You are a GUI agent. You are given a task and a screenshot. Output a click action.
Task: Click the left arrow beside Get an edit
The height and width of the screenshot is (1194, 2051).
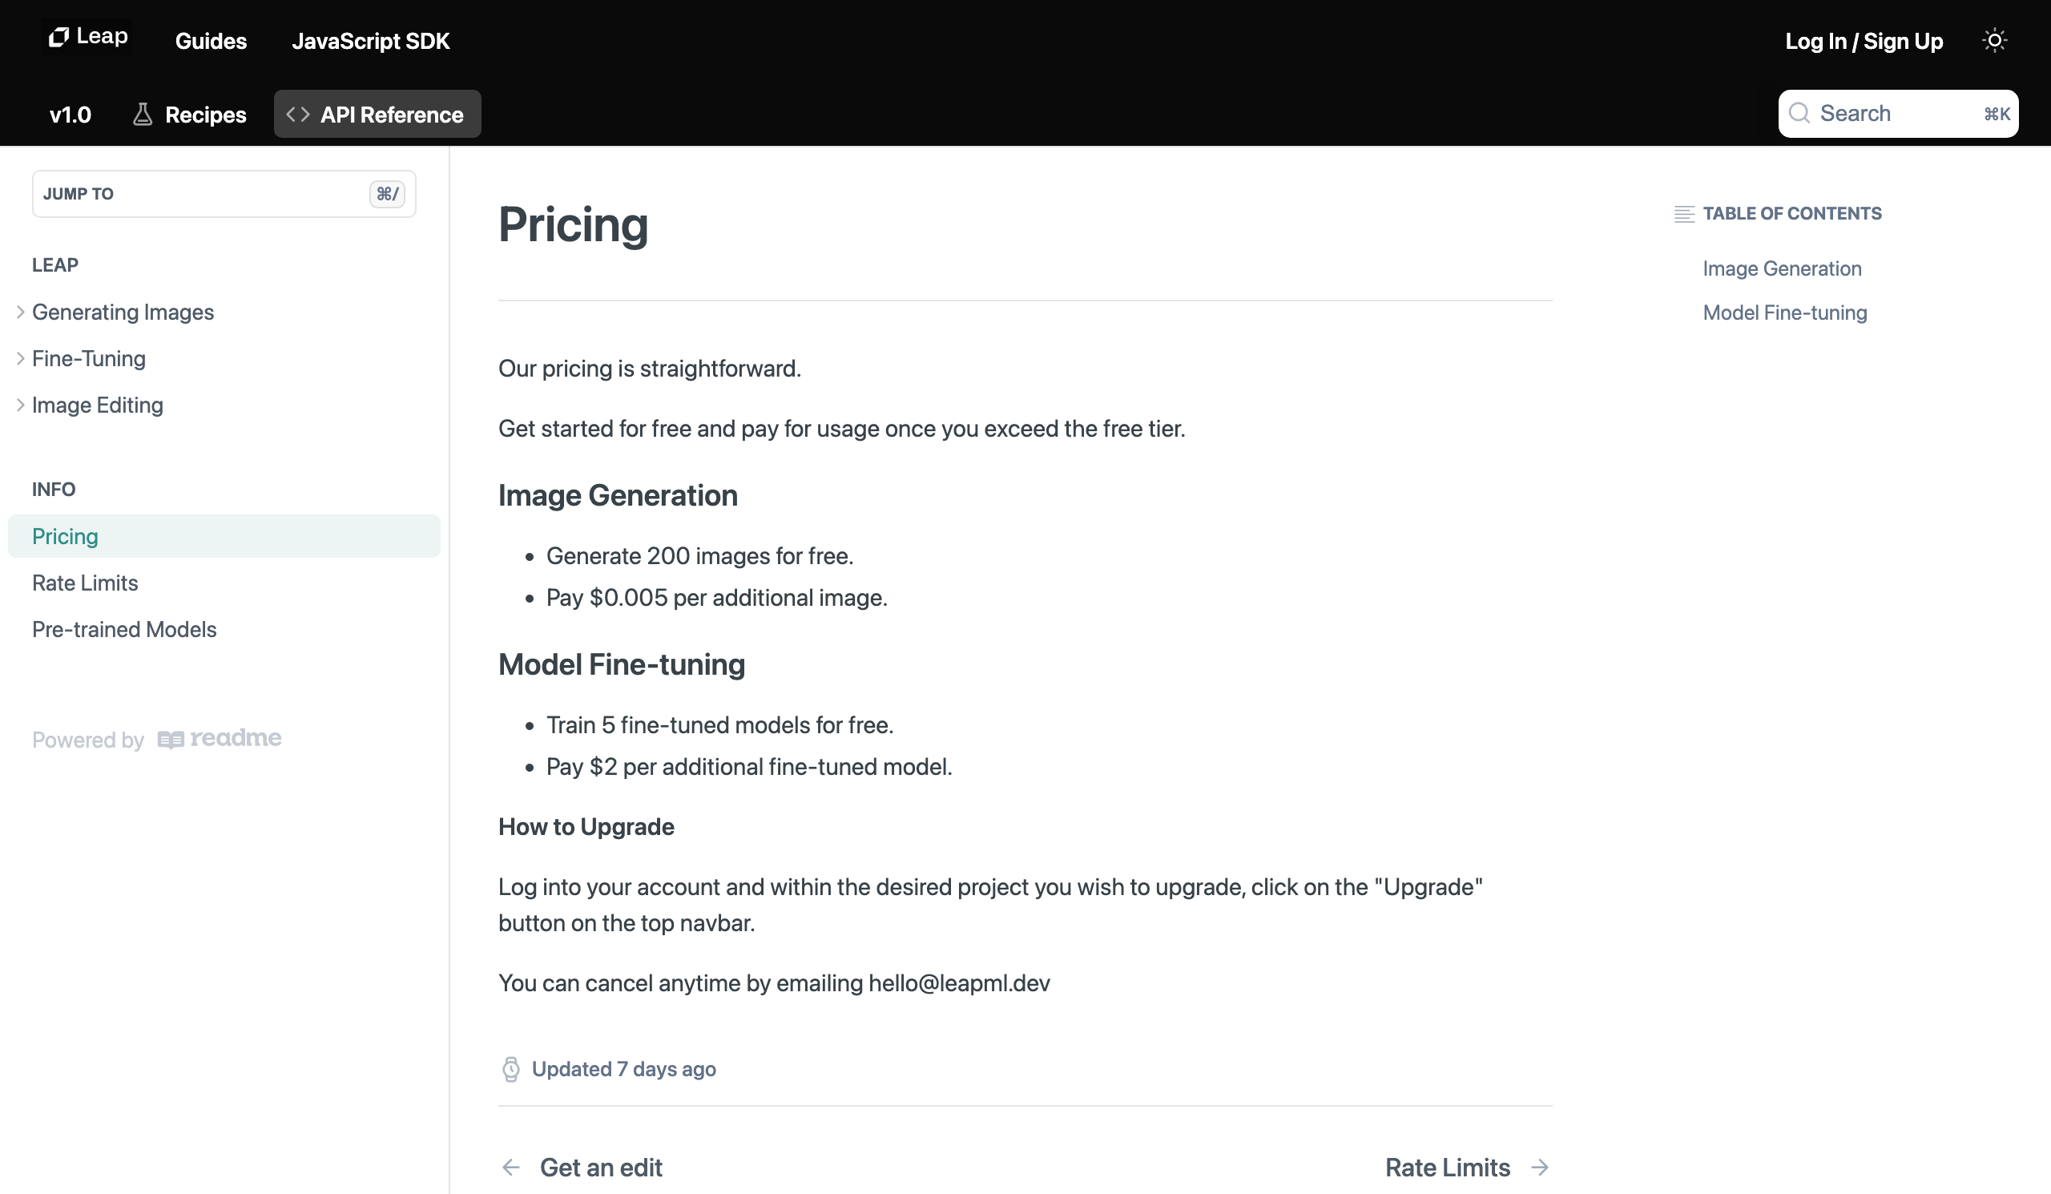[x=510, y=1167]
